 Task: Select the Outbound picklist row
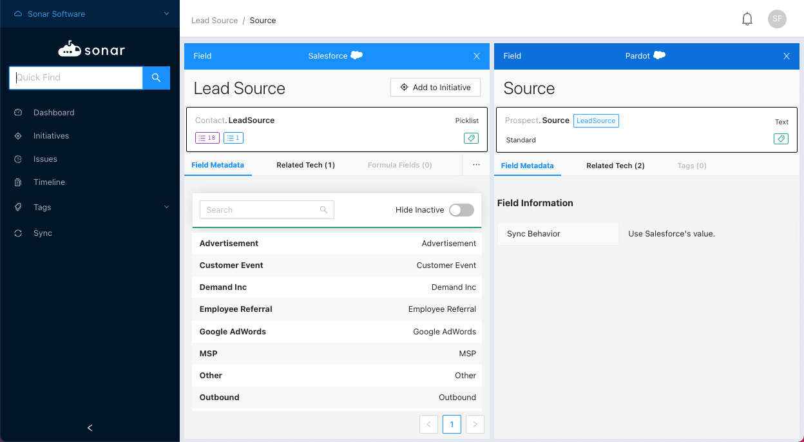(x=337, y=398)
